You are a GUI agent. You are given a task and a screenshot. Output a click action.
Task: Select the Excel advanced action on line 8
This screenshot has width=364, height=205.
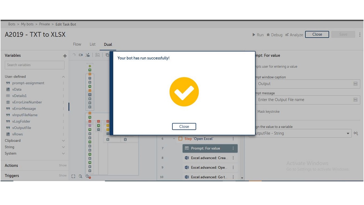click(x=210, y=158)
